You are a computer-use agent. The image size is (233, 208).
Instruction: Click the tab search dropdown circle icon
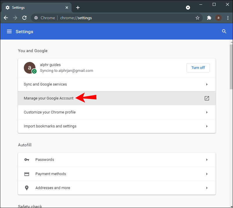188,8
